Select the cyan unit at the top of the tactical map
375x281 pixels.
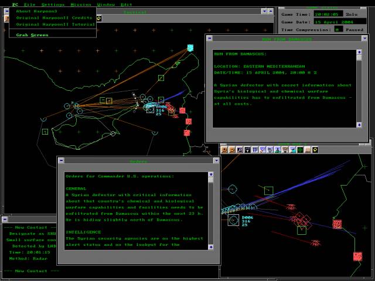point(190,48)
